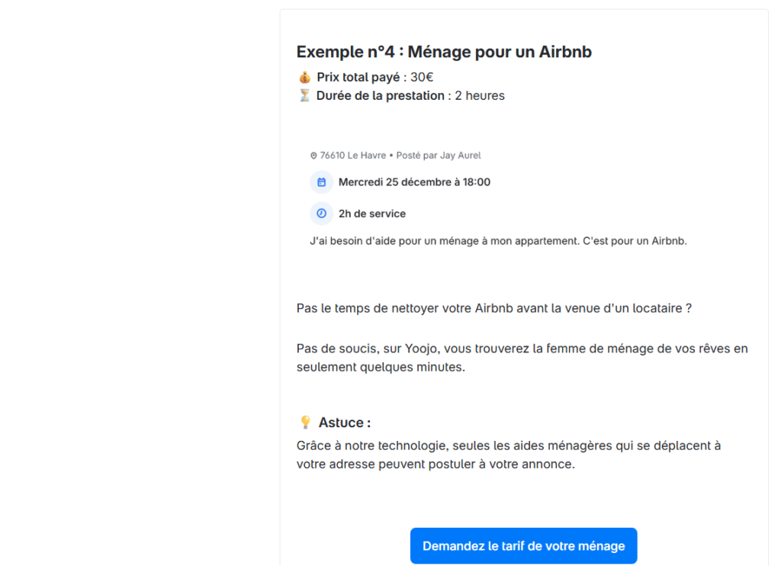Click the lightbulb icon next to Astuce
Image resolution: width=781 pixels, height=566 pixels.
coord(304,421)
